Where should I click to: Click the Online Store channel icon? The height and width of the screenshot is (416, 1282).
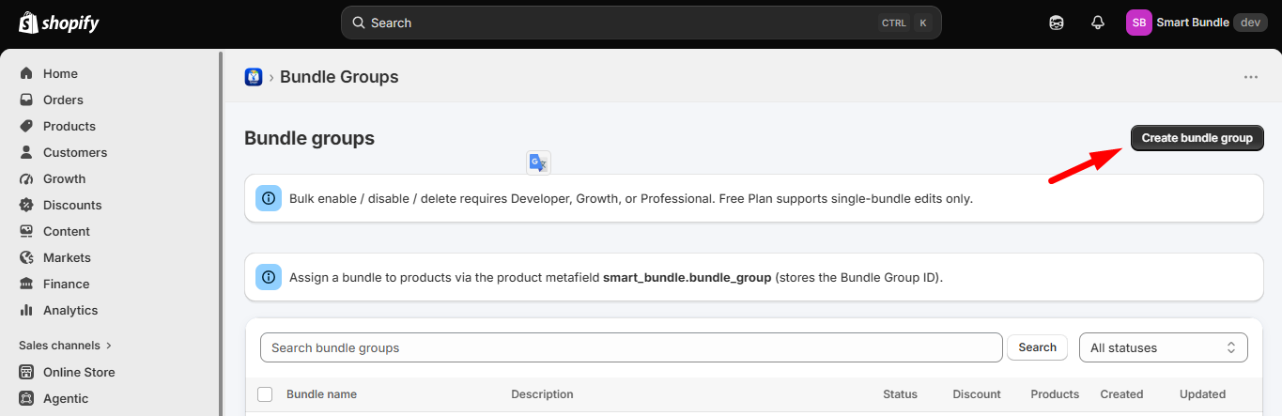click(x=26, y=372)
